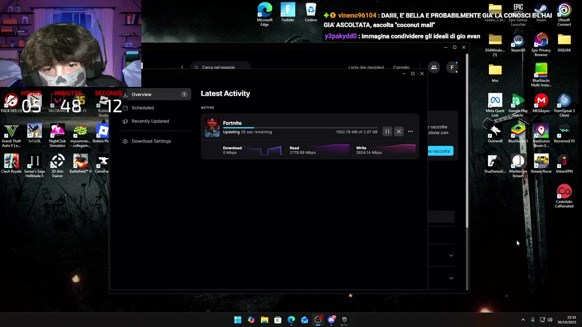Click the Download speed graph

tap(263, 150)
